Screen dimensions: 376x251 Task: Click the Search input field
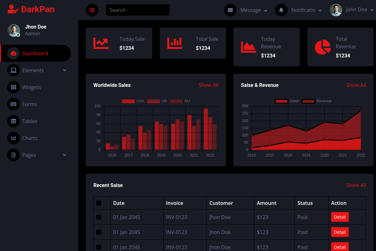point(138,10)
